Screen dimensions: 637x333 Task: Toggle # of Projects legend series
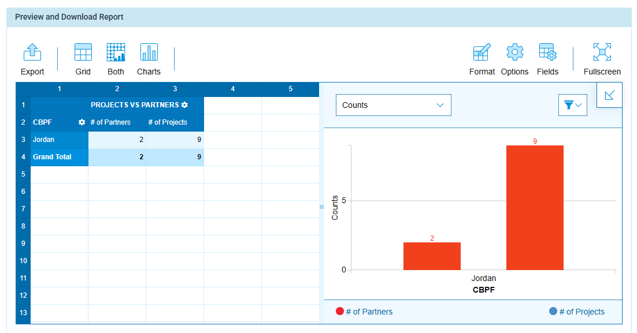pos(577,312)
